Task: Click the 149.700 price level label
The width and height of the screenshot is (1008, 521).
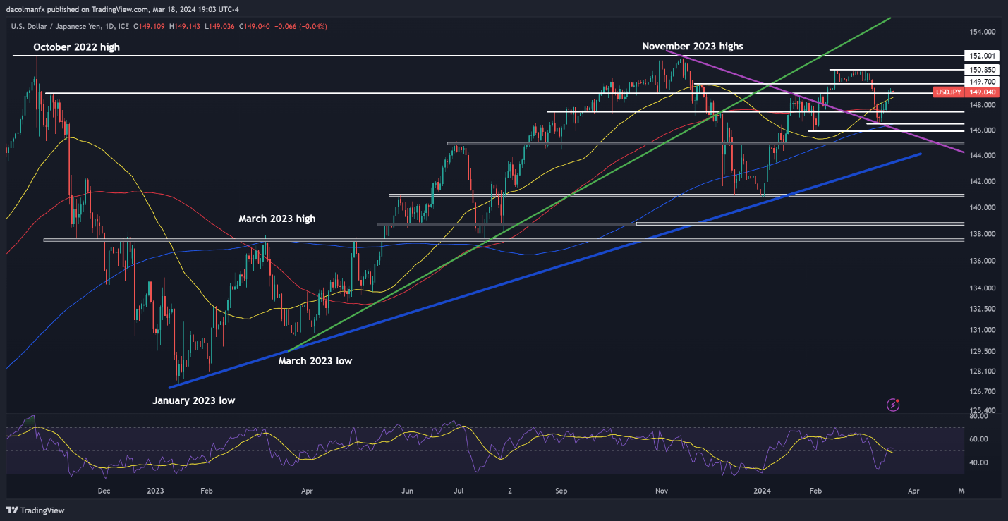Action: (x=982, y=82)
